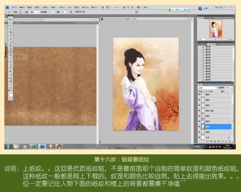Select the History Brush tool
Screen dimensions: 241x192
pos(10,49)
